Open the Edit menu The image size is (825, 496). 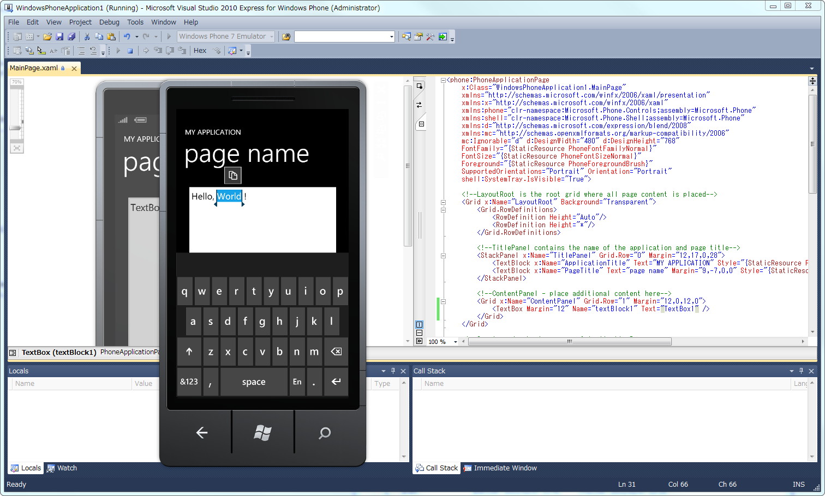click(x=33, y=22)
